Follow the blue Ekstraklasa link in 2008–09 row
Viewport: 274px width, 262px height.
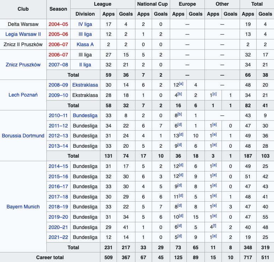(85, 85)
